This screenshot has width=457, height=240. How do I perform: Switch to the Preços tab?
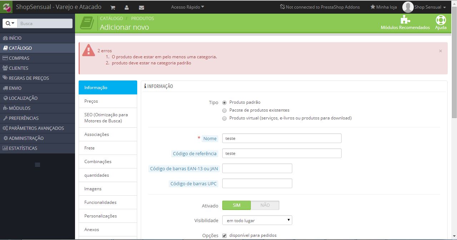point(108,101)
